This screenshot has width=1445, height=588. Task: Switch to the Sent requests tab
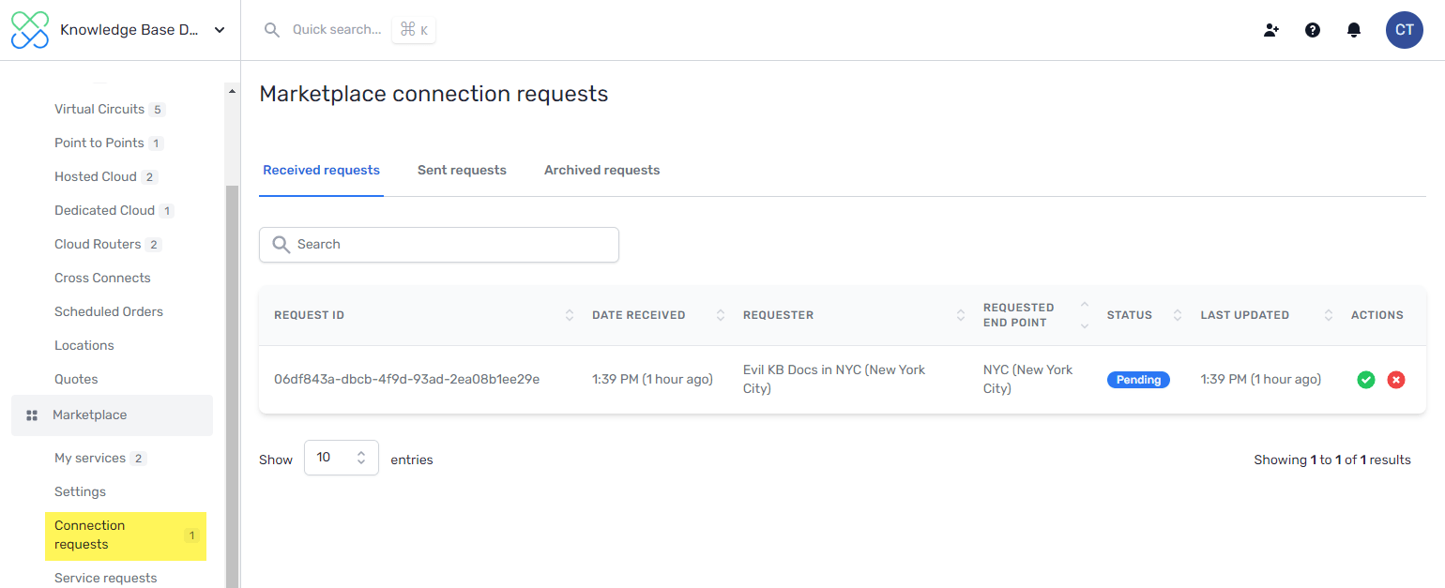pos(462,171)
